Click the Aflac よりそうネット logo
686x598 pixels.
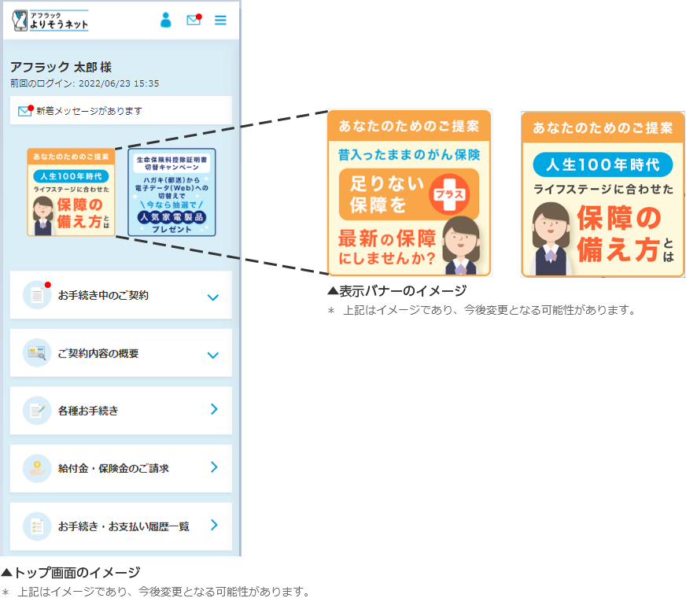coord(51,20)
